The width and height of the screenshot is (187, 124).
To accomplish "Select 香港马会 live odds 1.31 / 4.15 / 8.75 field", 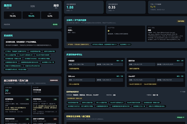I will pos(170,64).
